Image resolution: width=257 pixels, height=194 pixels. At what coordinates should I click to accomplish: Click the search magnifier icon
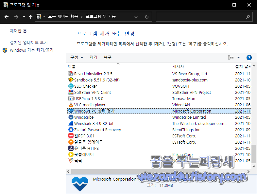248,17
